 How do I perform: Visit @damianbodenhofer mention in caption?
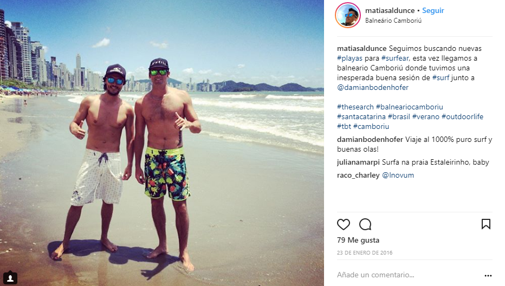(x=373, y=87)
